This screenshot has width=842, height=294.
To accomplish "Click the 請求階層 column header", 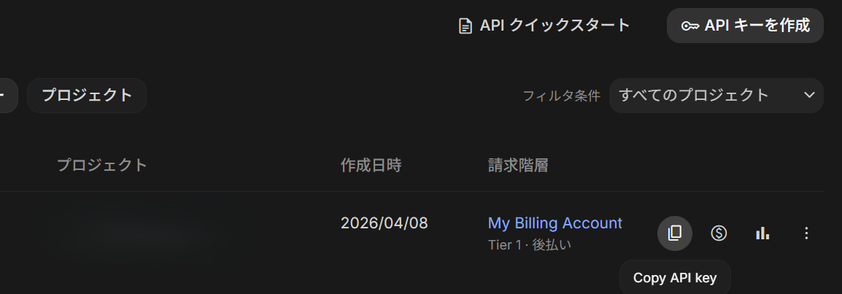I will pos(518,166).
